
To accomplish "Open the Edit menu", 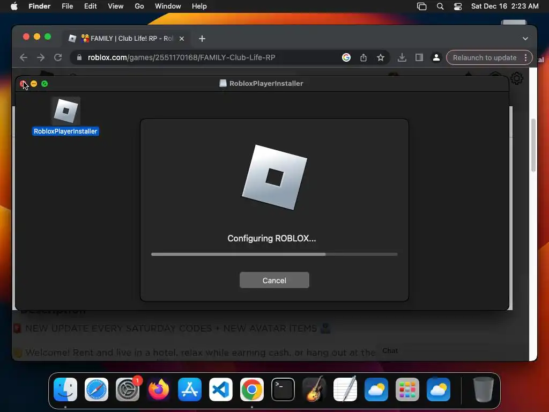I will click(90, 6).
